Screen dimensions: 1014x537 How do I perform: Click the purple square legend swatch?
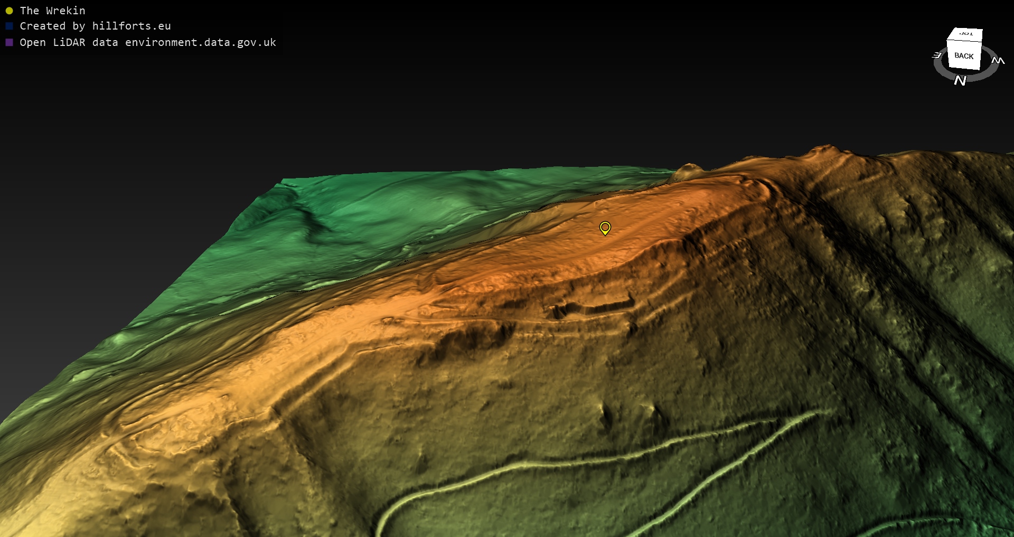click(9, 42)
